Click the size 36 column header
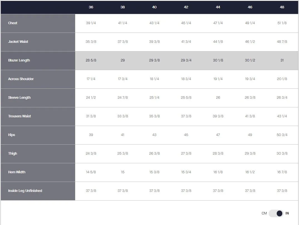Screen dimensions: 299x225 coord(91,7)
